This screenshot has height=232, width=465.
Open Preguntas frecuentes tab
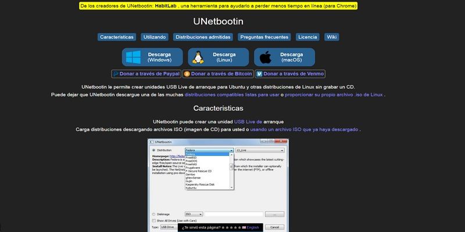coord(264,37)
